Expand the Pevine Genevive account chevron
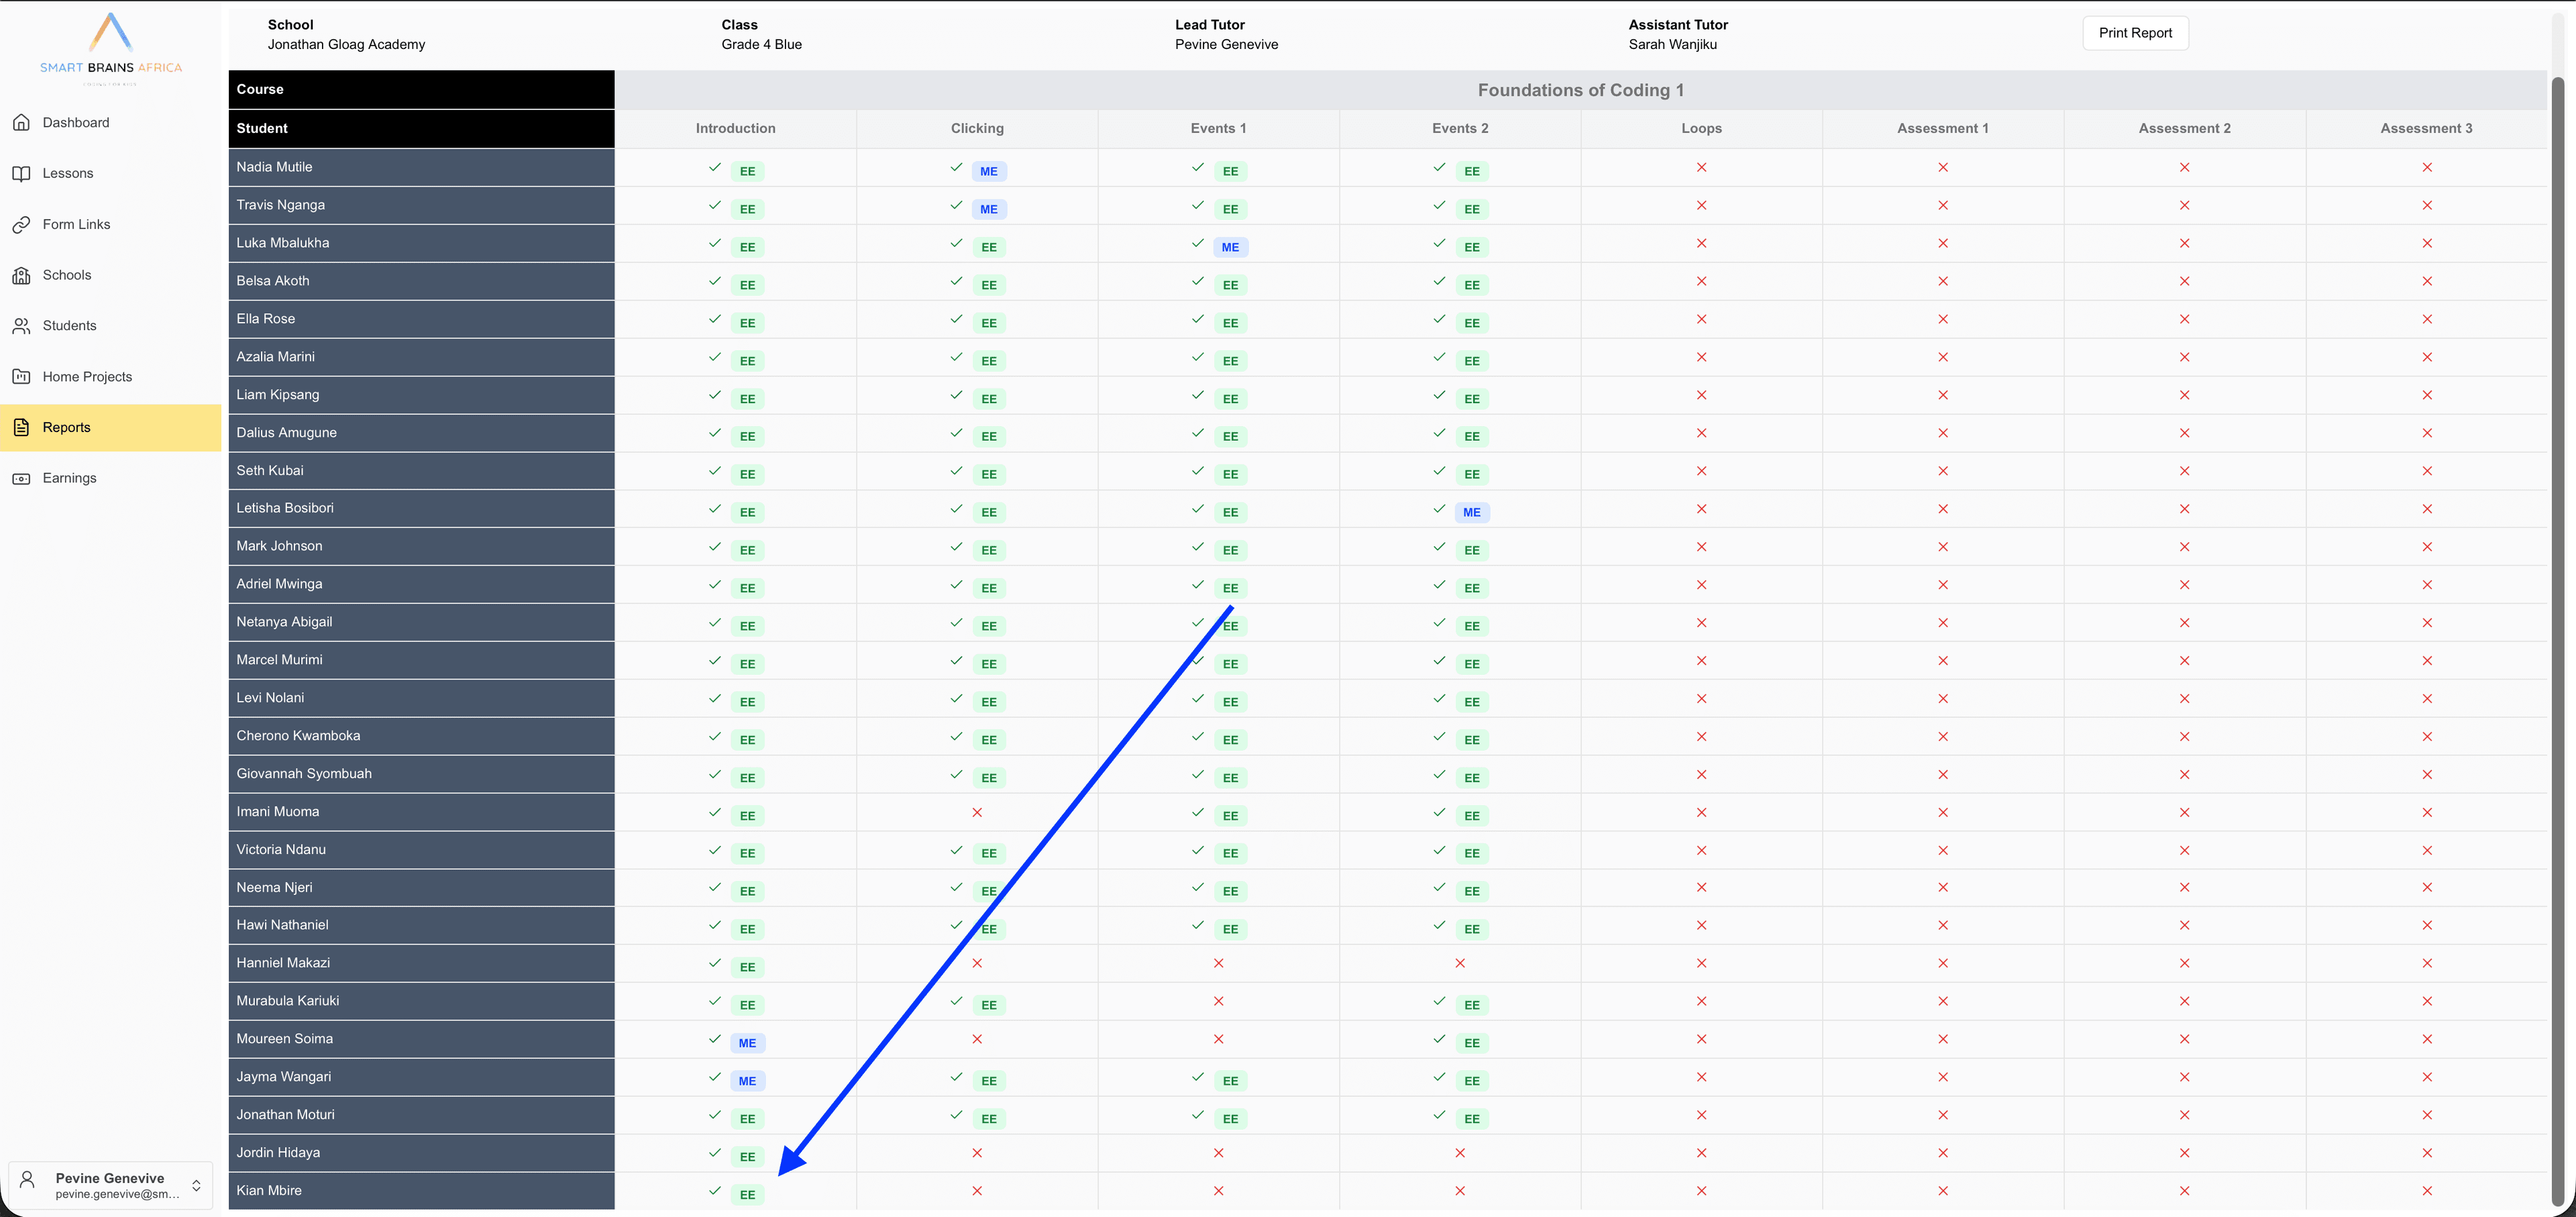The width and height of the screenshot is (2576, 1217). (x=196, y=1185)
